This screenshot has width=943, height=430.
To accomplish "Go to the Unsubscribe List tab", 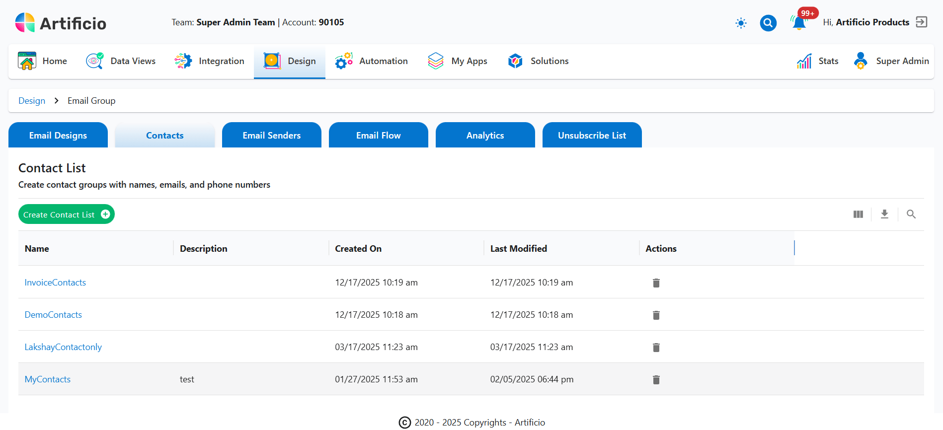I will pyautogui.click(x=592, y=135).
